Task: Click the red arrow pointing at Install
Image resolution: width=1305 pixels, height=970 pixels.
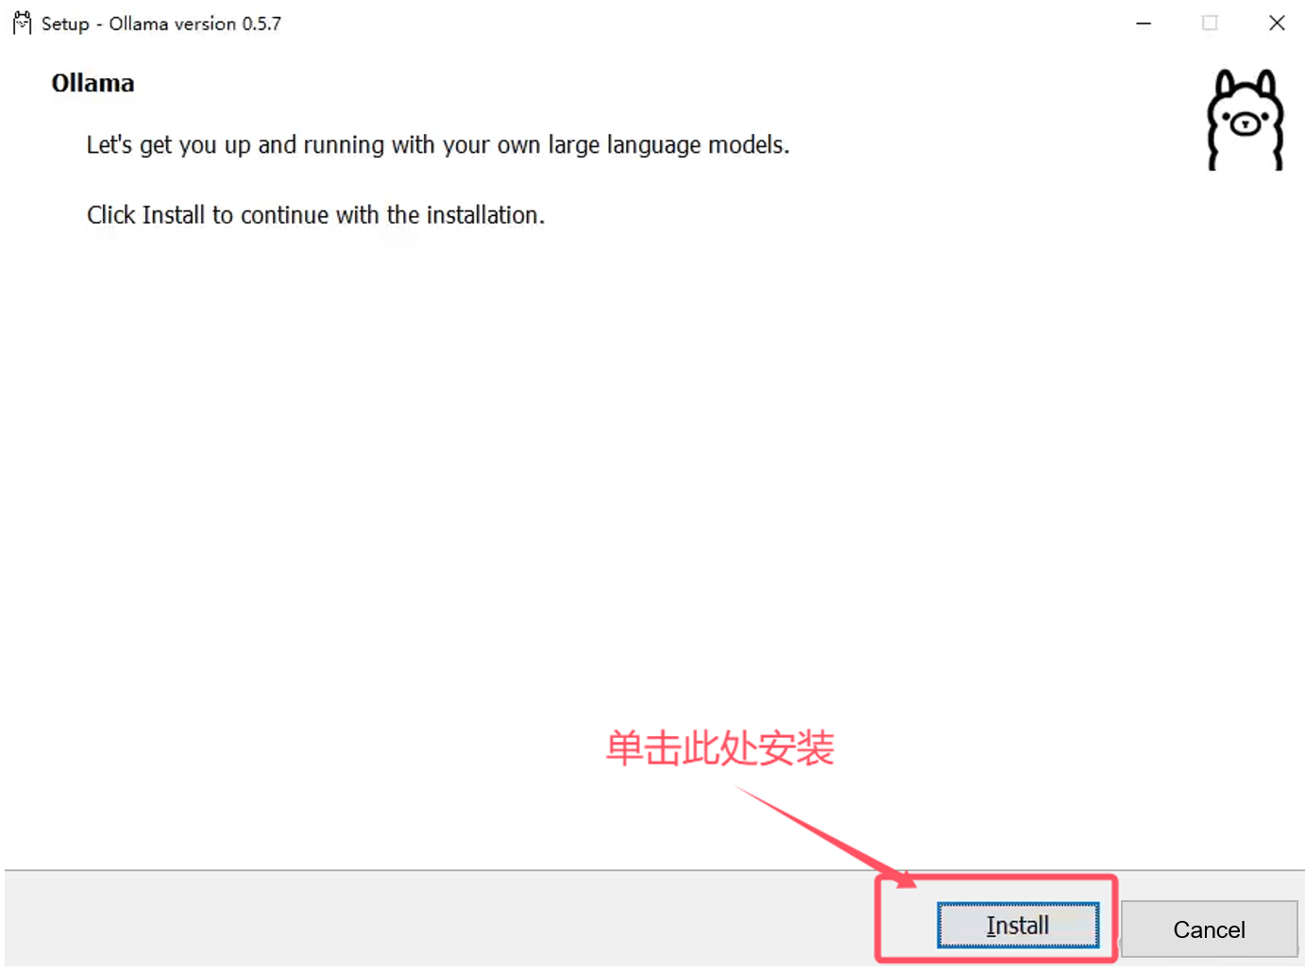Action: tap(826, 837)
